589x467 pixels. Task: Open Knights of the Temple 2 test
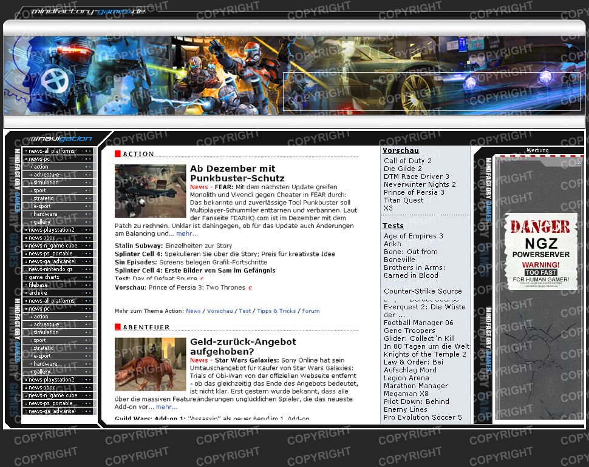point(425,354)
